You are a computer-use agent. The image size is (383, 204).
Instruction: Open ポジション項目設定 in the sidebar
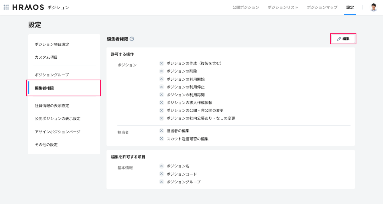point(52,44)
